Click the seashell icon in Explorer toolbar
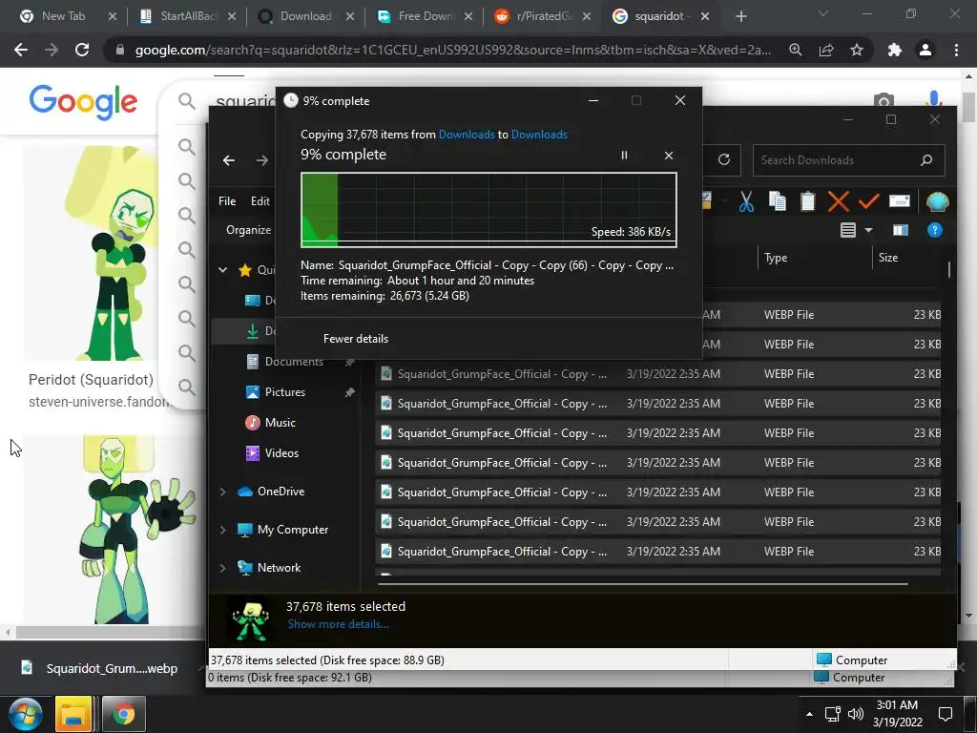The height and width of the screenshot is (733, 977). (x=937, y=201)
